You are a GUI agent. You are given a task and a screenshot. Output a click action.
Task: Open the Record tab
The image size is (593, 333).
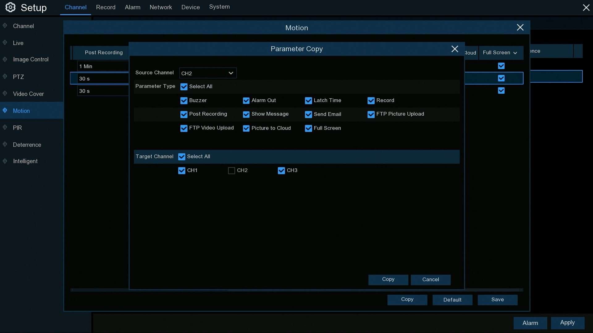[x=106, y=7]
